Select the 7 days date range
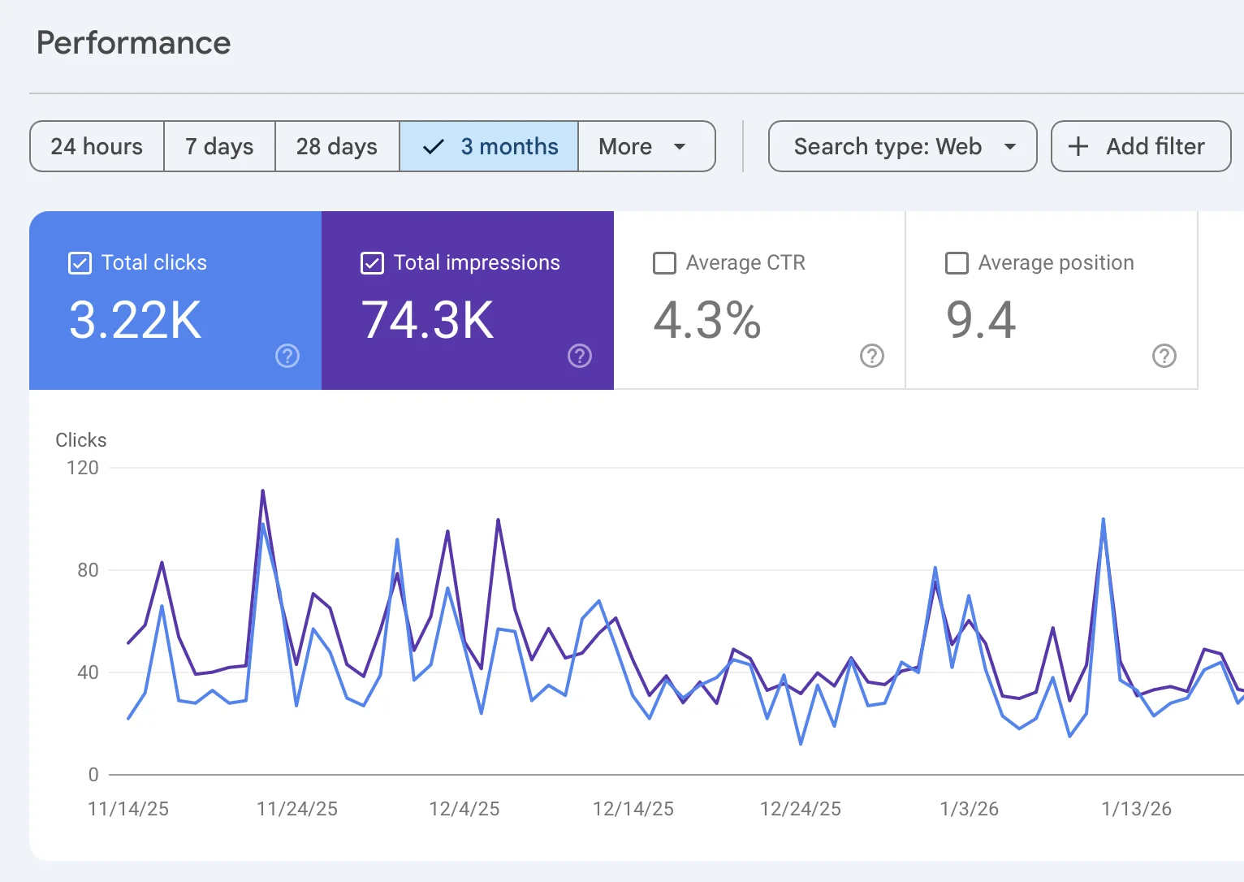This screenshot has height=882, width=1244. coord(219,146)
